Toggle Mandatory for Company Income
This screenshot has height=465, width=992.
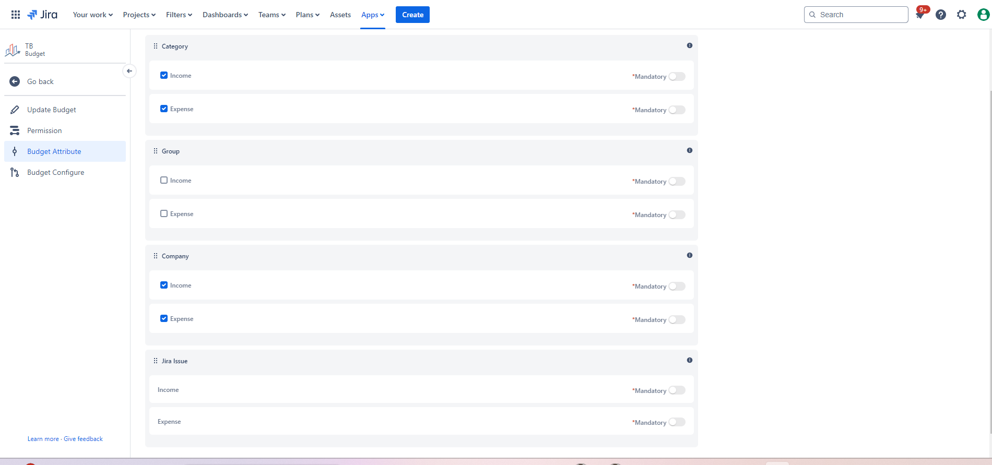pos(677,286)
